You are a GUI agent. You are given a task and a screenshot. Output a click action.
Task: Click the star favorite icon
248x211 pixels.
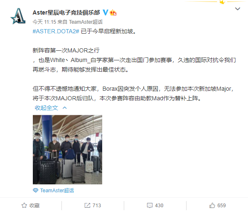(24, 206)
